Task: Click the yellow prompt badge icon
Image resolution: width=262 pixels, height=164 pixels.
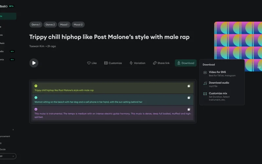Action: tap(36, 86)
